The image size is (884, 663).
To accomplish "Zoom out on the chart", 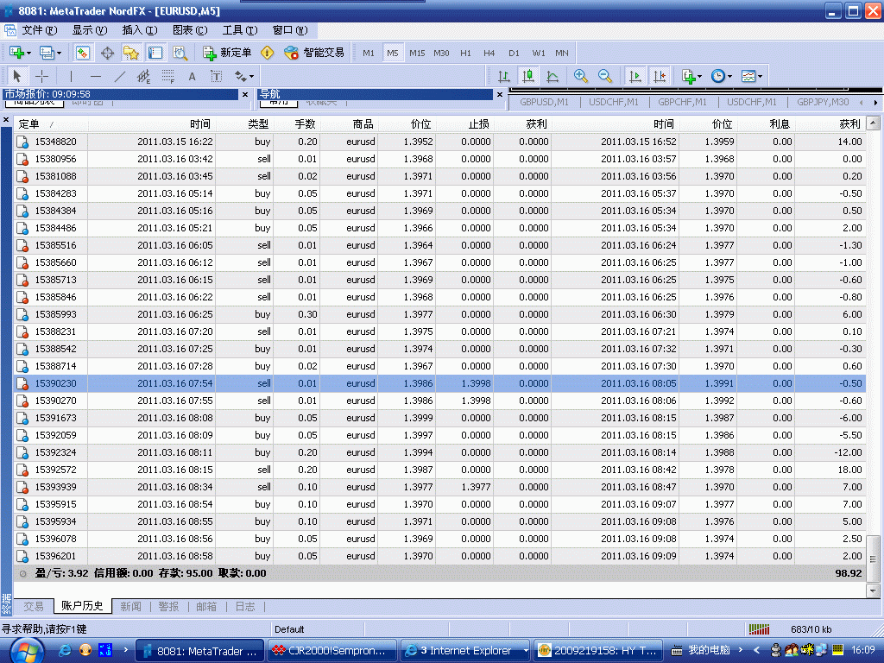I will pos(605,76).
